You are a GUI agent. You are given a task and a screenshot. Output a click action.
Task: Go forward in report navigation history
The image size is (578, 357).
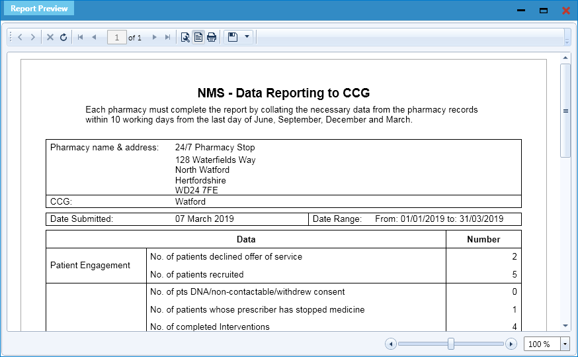pyautogui.click(x=33, y=37)
